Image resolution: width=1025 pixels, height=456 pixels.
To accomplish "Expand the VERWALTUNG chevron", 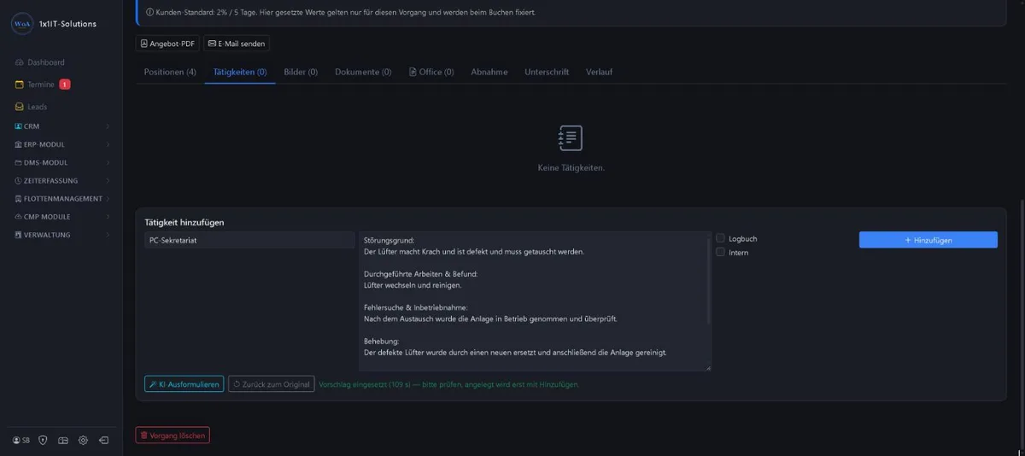I will (108, 235).
